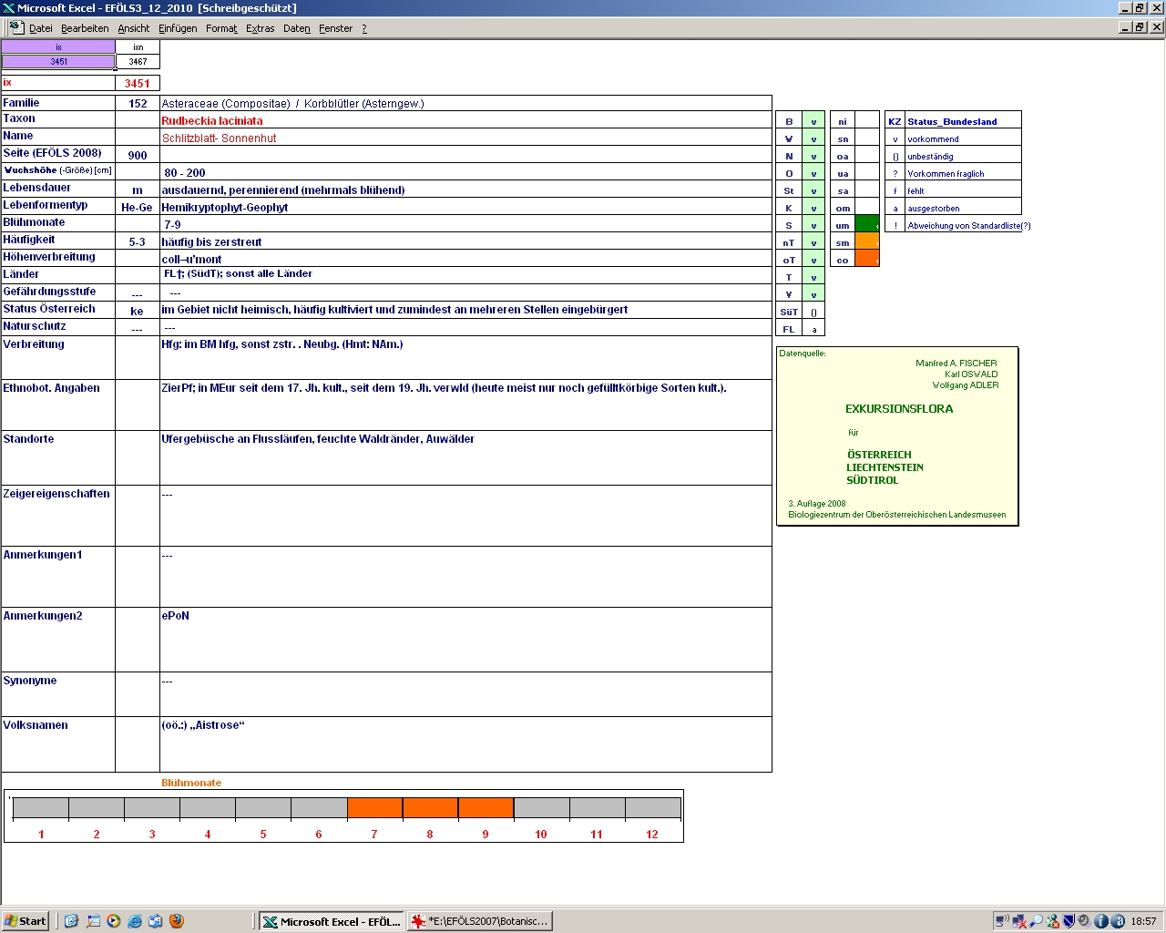Open the Extras menu
Viewport: 1166px width, 933px height.
click(x=260, y=28)
